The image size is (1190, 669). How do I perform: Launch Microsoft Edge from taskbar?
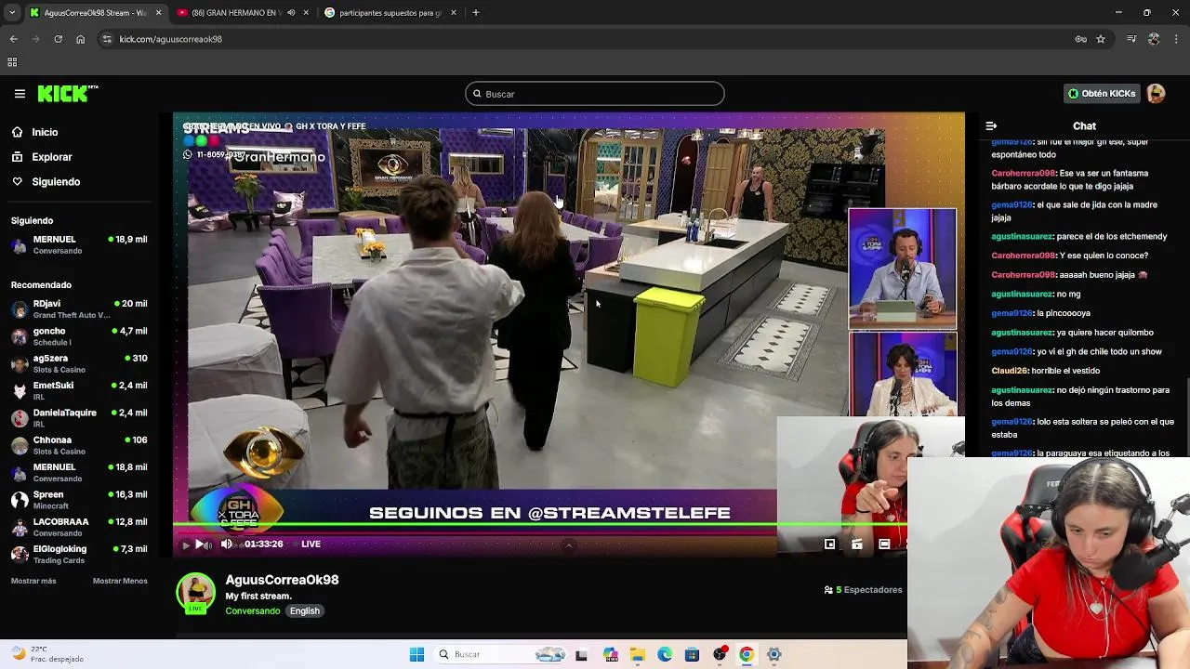665,654
